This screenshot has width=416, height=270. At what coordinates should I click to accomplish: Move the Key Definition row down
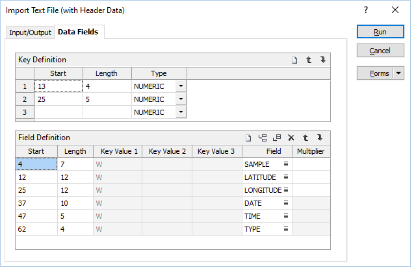(x=322, y=60)
